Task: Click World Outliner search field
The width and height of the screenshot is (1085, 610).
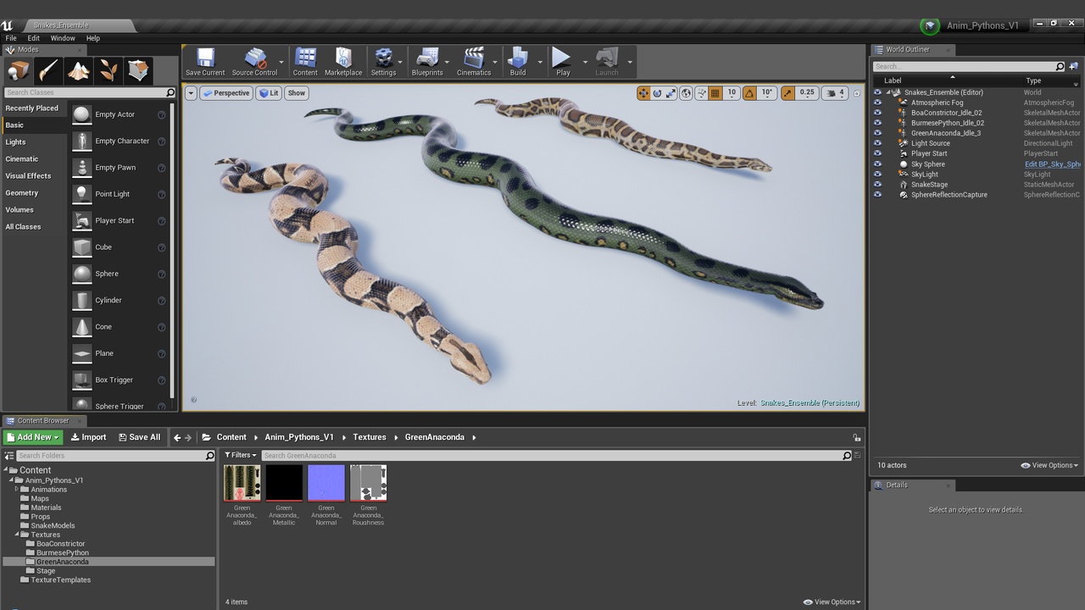Action: coord(969,66)
